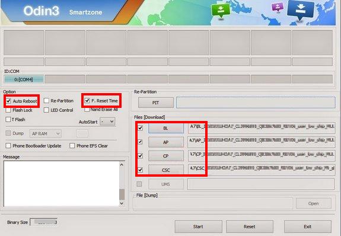Check the Nand Erase All option

tap(87, 110)
